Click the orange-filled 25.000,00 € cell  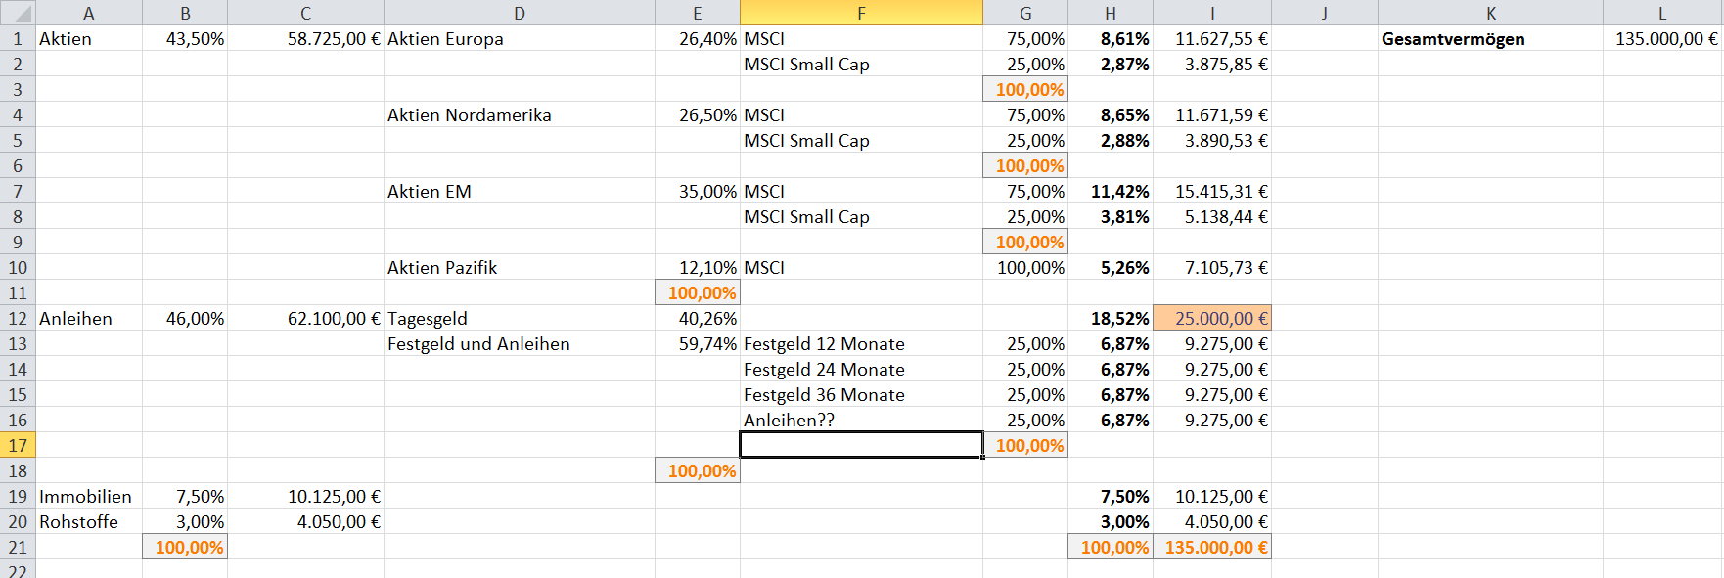tap(1212, 318)
